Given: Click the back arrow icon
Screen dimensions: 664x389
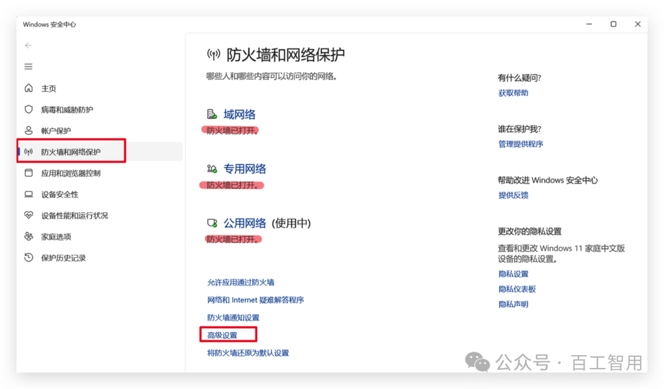Looking at the screenshot, I should pyautogui.click(x=28, y=46).
